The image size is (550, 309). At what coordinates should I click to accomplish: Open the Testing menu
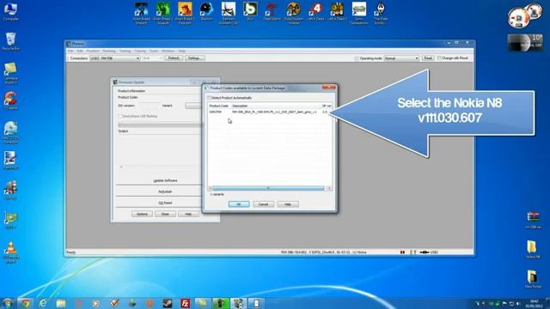click(125, 51)
